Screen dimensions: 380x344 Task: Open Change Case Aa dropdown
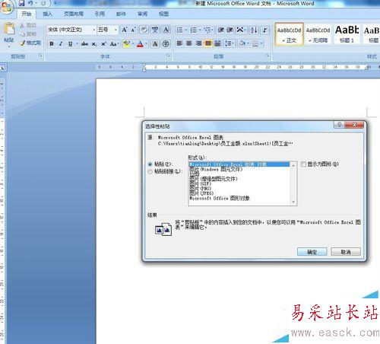(x=114, y=44)
